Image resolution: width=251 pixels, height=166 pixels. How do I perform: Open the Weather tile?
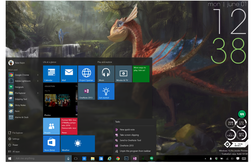78,144
